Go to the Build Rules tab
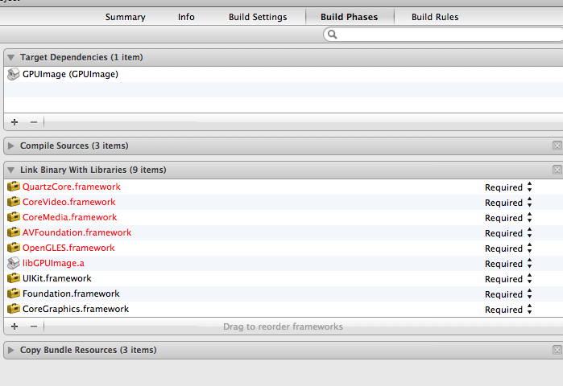The image size is (563, 386). (x=435, y=17)
